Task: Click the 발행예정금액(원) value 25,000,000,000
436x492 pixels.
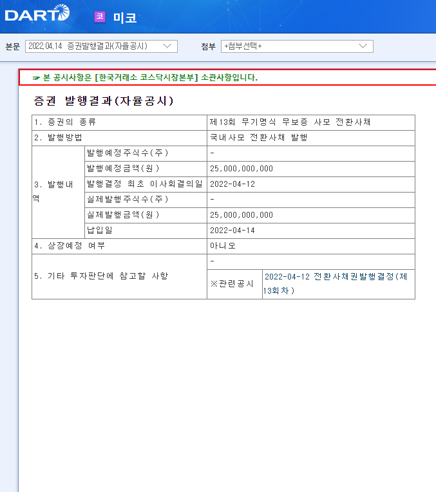Action: coord(242,169)
